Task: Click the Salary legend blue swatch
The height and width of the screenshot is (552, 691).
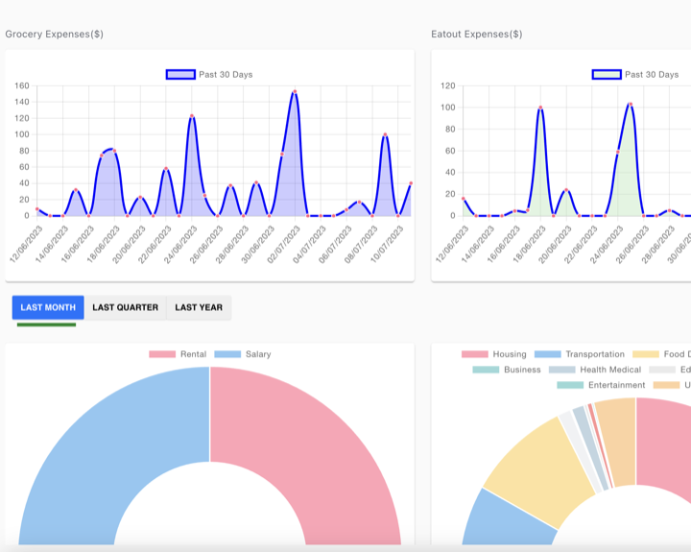Action: [x=227, y=354]
